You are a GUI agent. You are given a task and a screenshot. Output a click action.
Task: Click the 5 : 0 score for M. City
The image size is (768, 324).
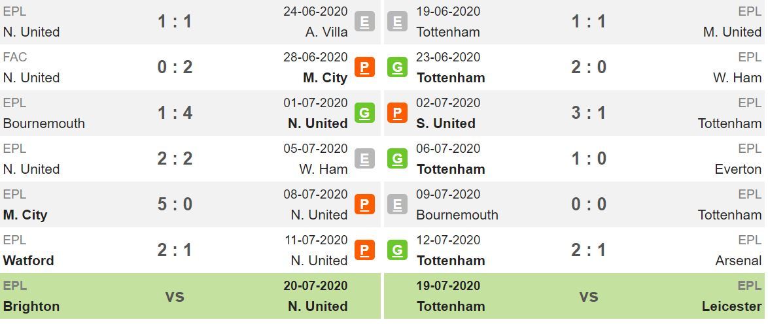[x=175, y=204]
